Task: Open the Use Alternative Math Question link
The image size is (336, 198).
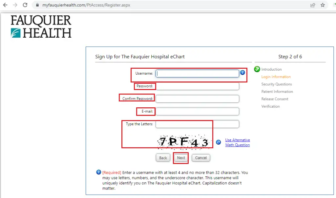Action: [x=238, y=142]
